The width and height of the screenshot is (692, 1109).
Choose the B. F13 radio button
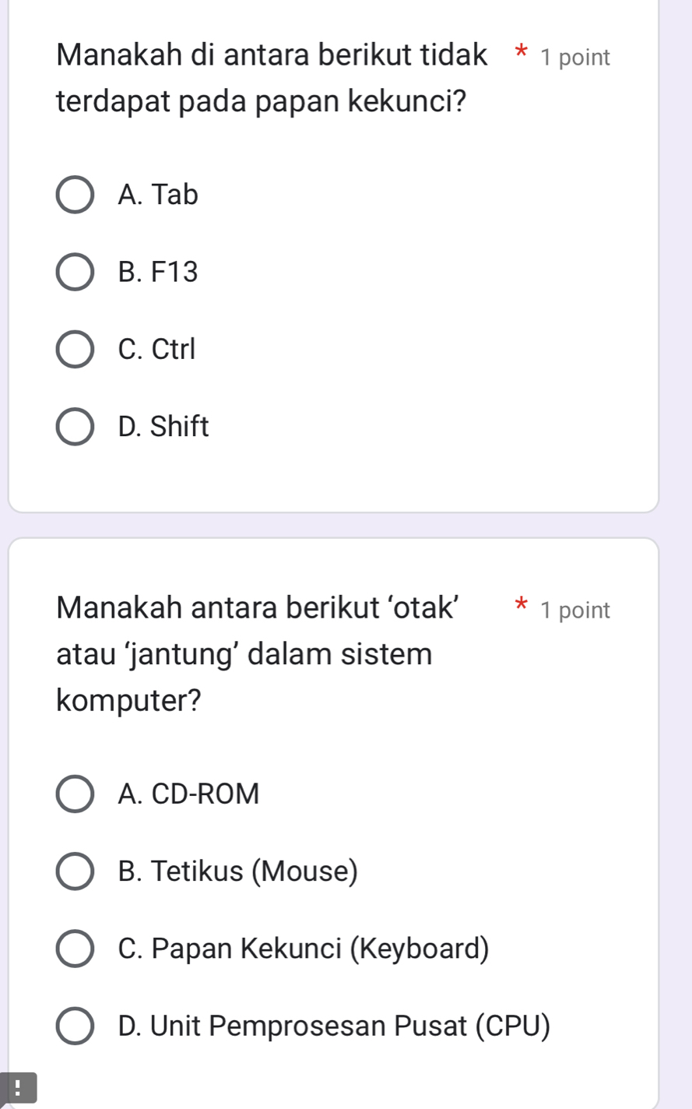[75, 273]
